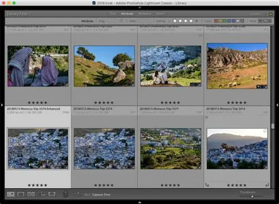279x204 pixels.
Task: Select the sheep on hillside thumbnail
Action: 237,66
